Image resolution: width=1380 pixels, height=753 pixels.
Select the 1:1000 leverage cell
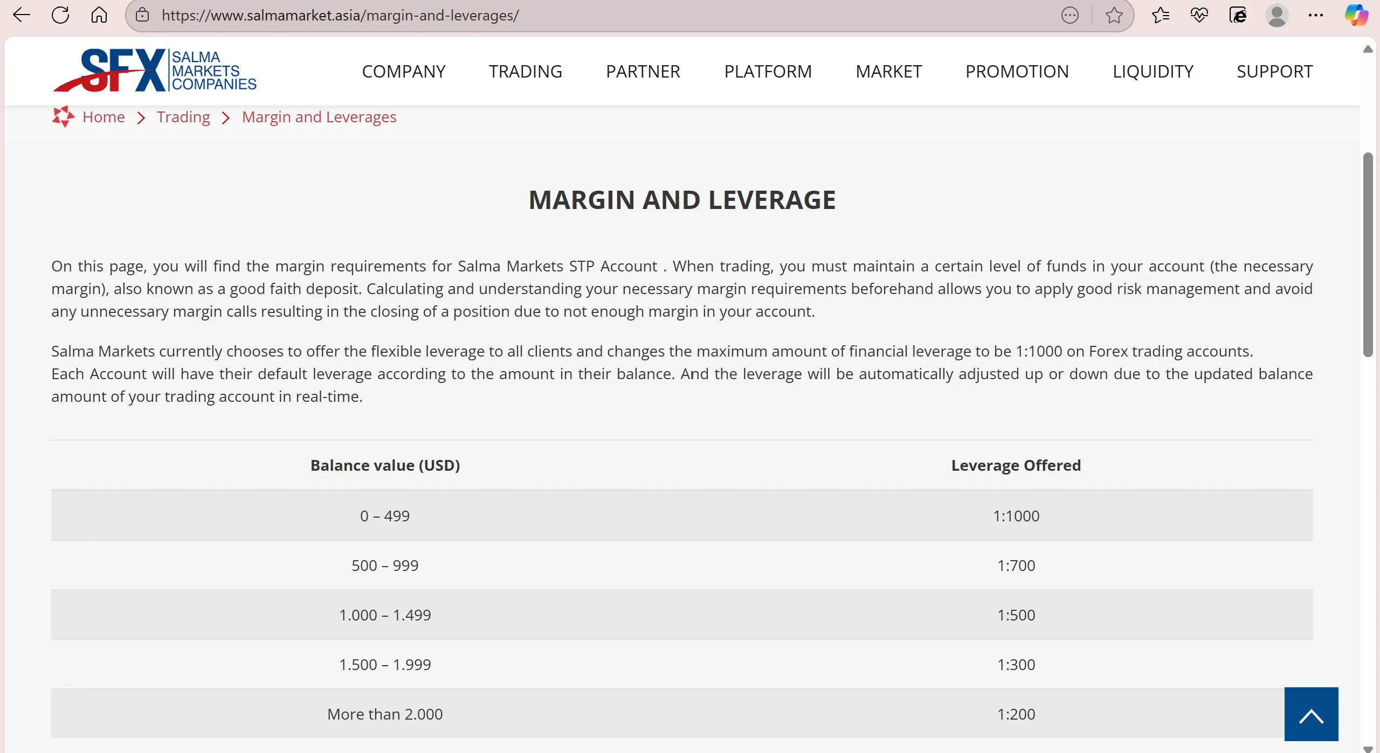coord(1016,515)
